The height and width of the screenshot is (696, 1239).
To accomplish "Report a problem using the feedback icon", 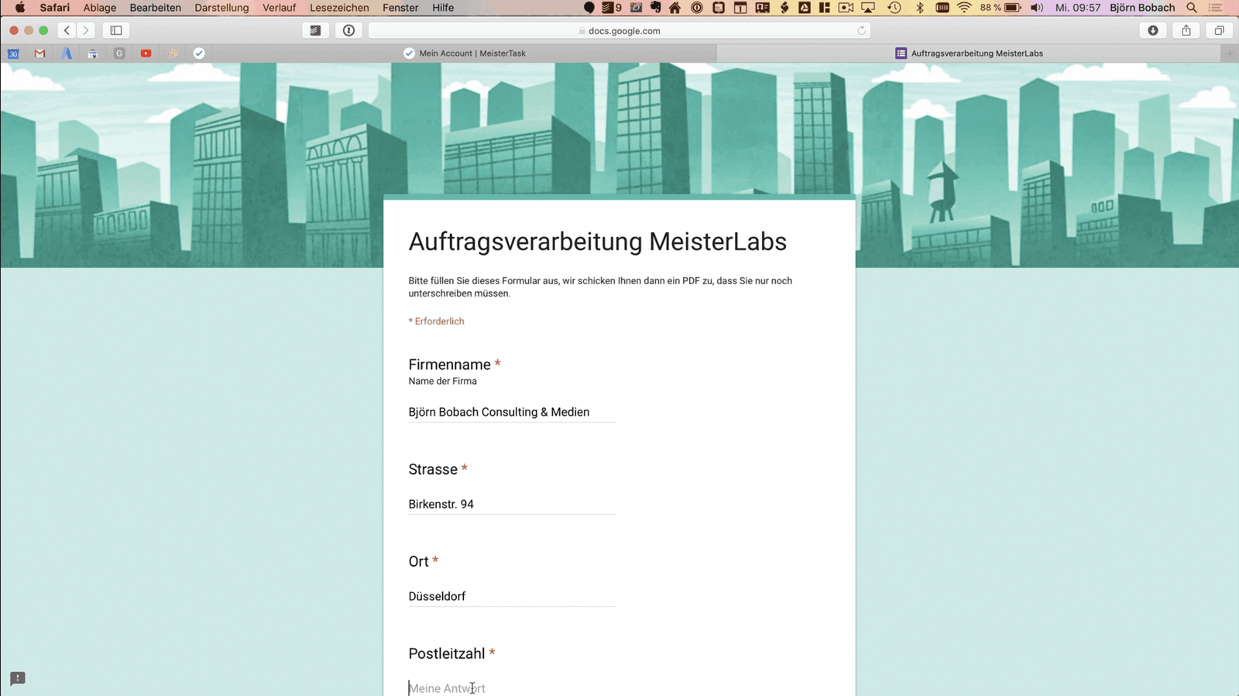I will click(x=18, y=678).
